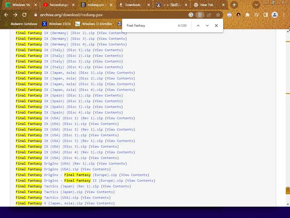
Task: Close the find-in-page bar
Action: [x=216, y=26]
